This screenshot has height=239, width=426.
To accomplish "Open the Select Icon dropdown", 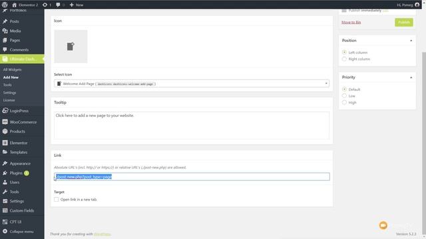I will 192,84.
